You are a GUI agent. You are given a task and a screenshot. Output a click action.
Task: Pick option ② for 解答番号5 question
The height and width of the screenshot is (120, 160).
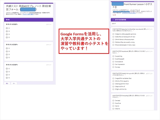(x=7, y=72)
